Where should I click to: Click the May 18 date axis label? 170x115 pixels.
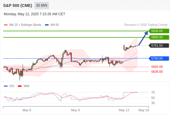[144, 110]
